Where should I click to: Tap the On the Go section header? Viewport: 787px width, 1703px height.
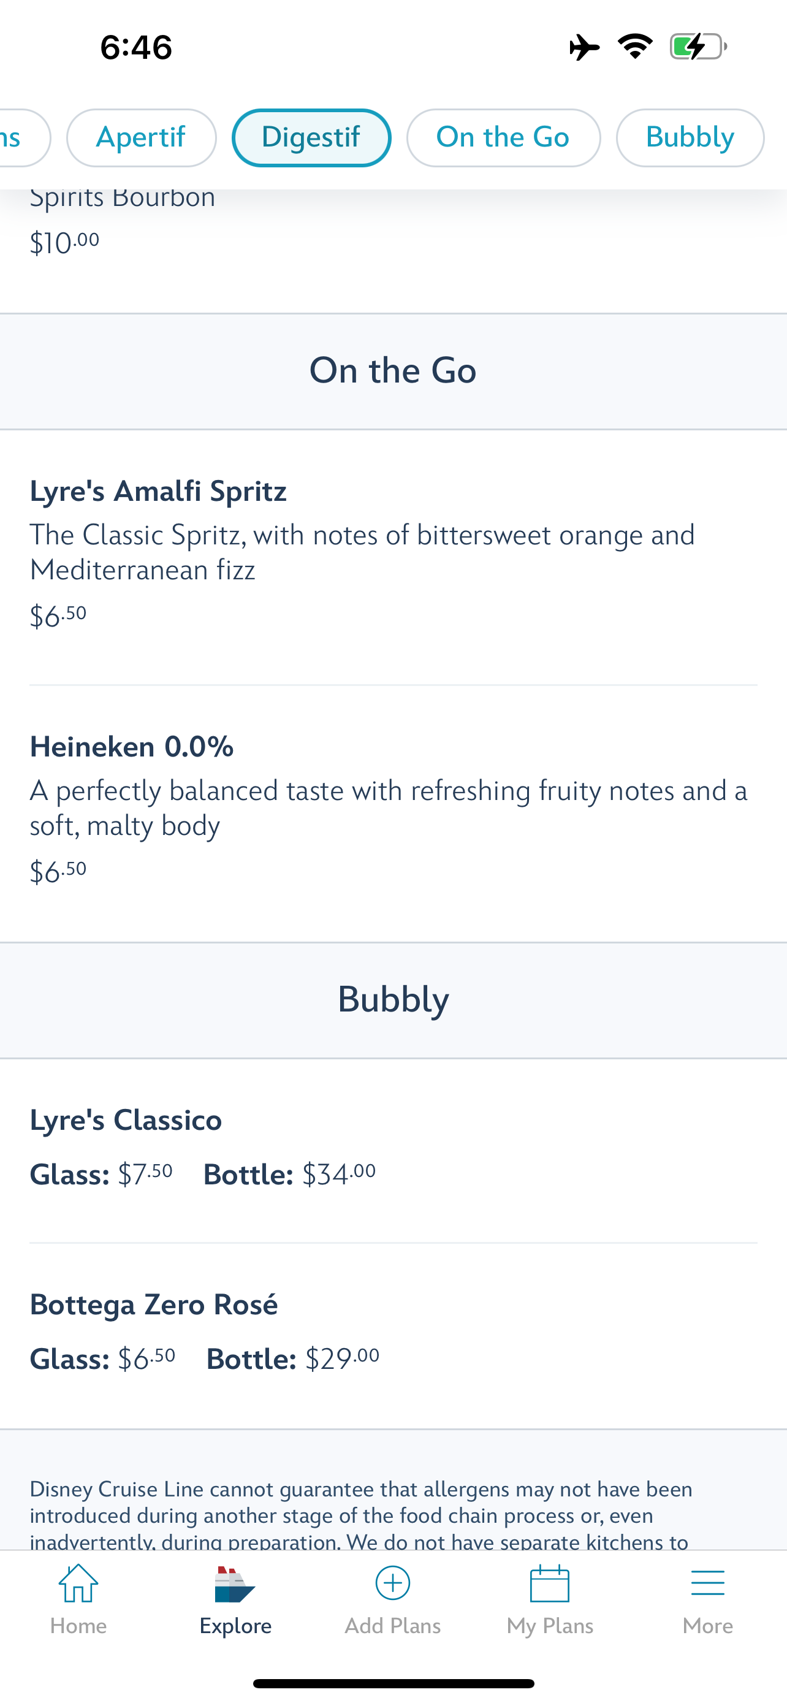coord(393,371)
